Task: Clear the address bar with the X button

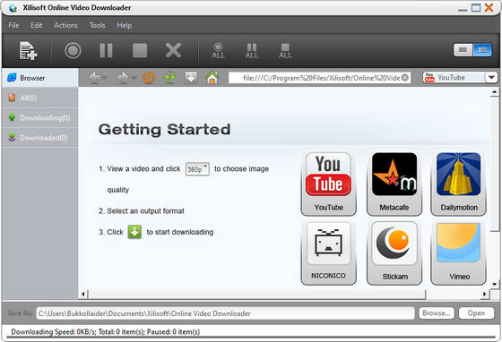Action: pos(405,77)
